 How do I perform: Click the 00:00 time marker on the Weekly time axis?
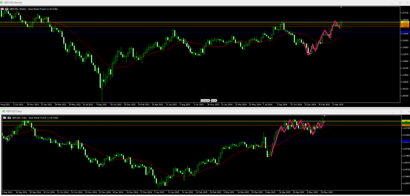pos(214,100)
